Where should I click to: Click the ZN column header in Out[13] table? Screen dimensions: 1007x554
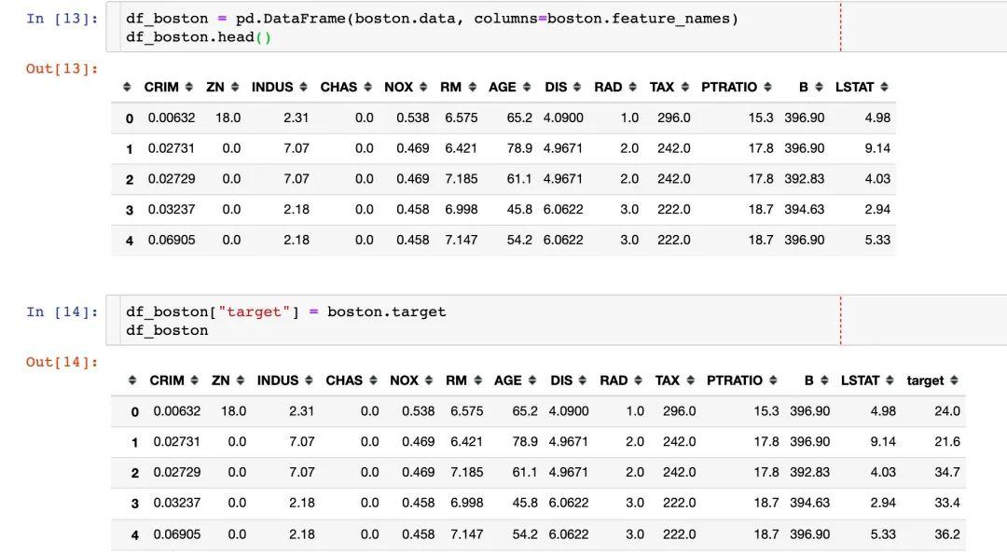[215, 87]
